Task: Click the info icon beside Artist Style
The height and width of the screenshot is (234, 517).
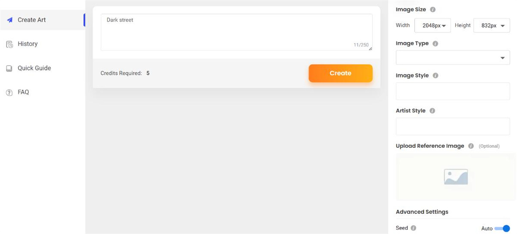Action: coord(432,111)
